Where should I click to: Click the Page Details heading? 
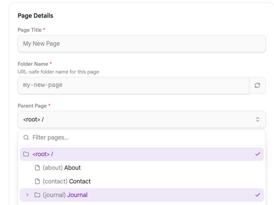pos(35,16)
